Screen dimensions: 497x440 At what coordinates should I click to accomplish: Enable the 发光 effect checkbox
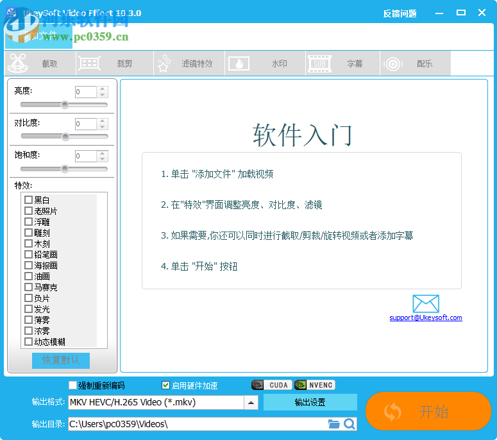coord(28,309)
